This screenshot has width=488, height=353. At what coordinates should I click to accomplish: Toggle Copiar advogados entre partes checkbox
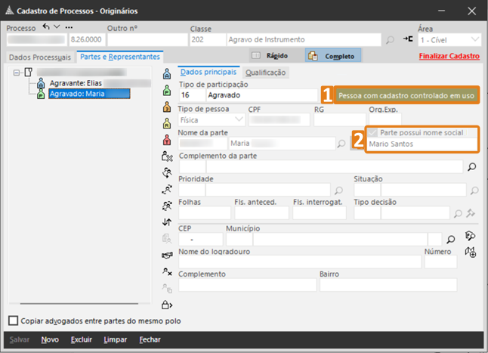tap(13, 320)
